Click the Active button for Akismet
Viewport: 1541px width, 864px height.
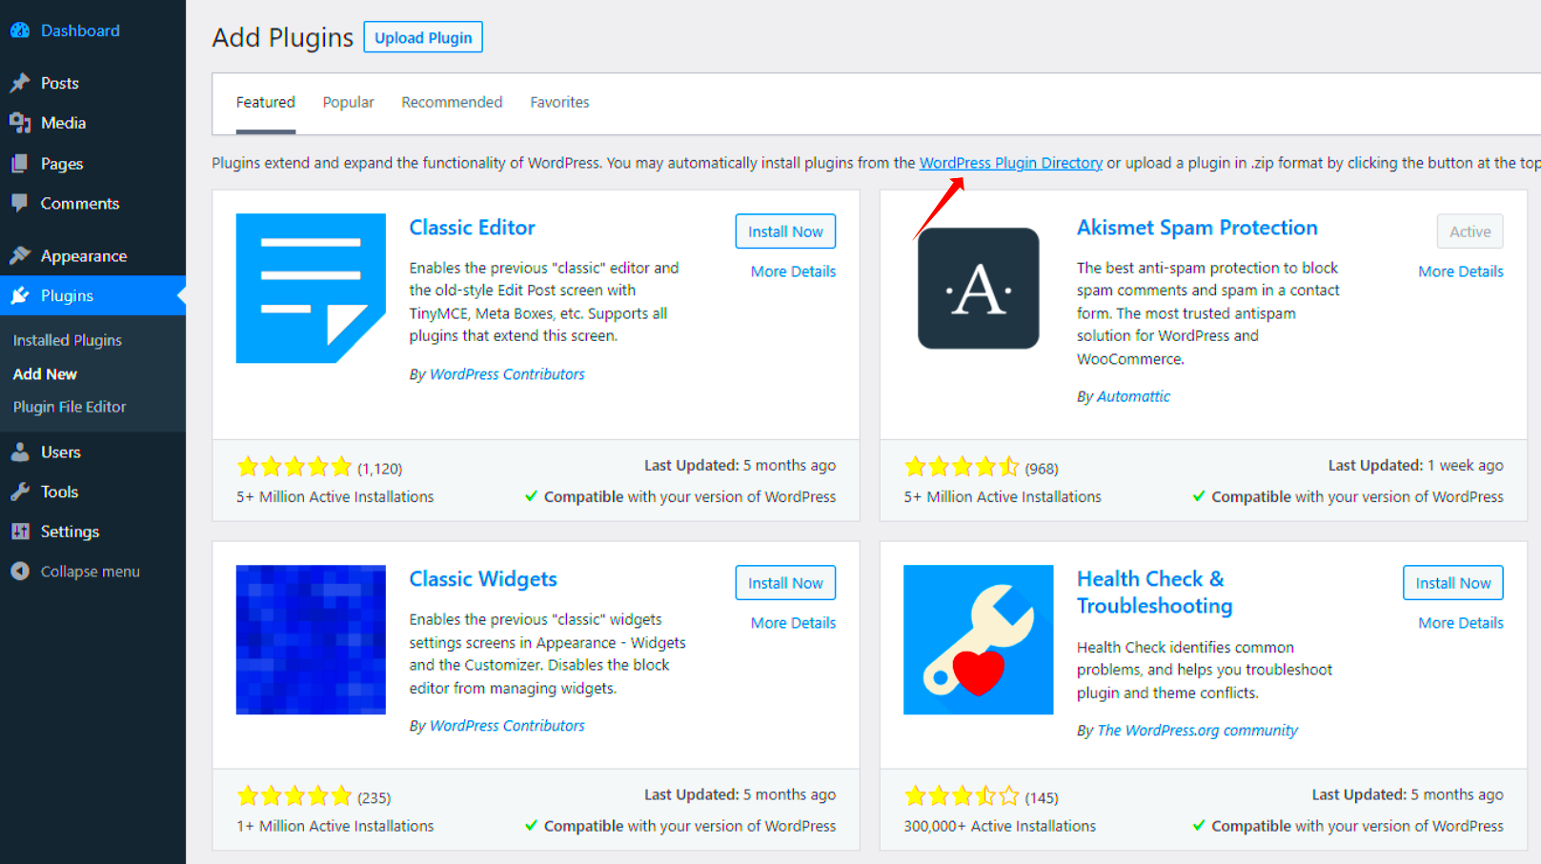click(x=1470, y=231)
